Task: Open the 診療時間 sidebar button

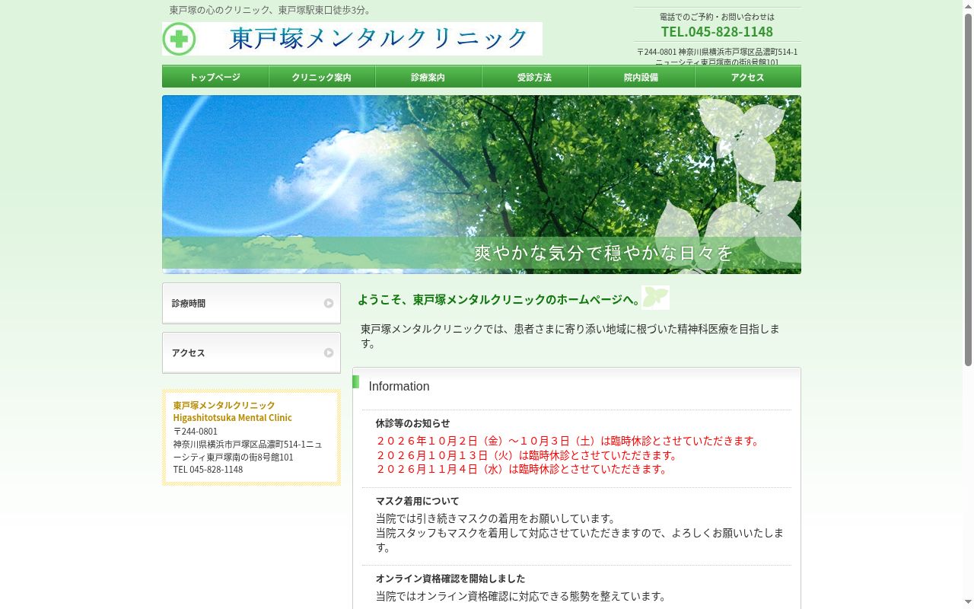Action: pyautogui.click(x=251, y=303)
